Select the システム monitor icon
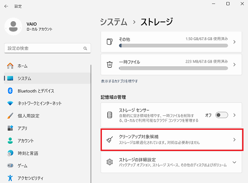This screenshot has height=183, width=248. [10, 78]
